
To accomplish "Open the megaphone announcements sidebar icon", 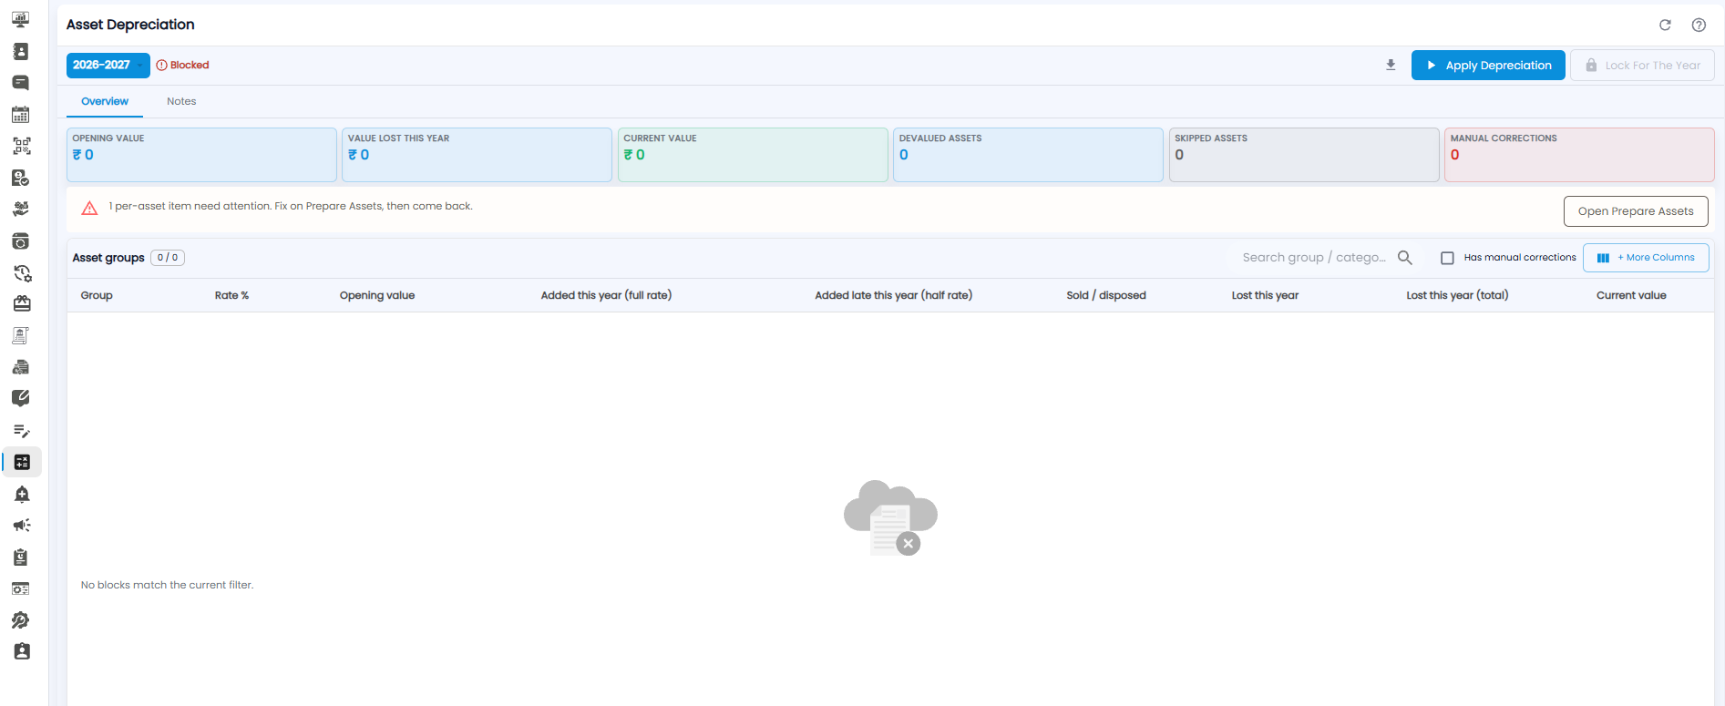I will (22, 526).
